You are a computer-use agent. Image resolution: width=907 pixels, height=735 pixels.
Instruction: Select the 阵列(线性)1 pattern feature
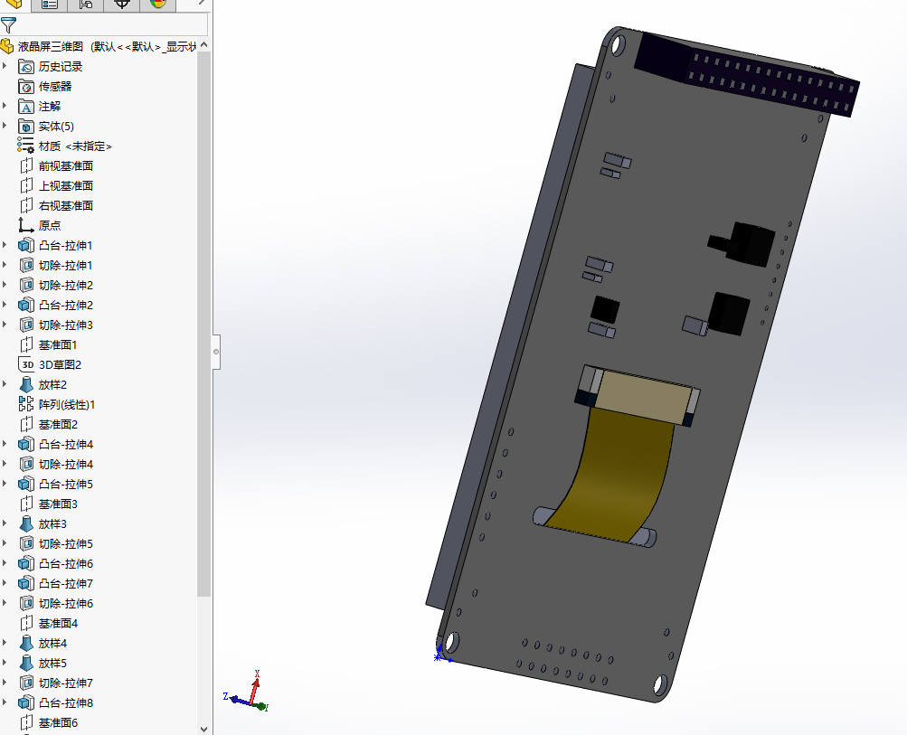point(66,405)
